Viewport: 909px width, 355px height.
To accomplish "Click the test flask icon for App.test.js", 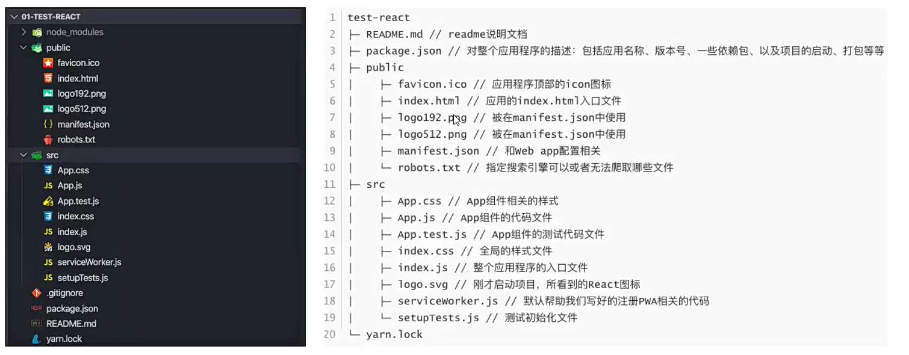I will [48, 201].
